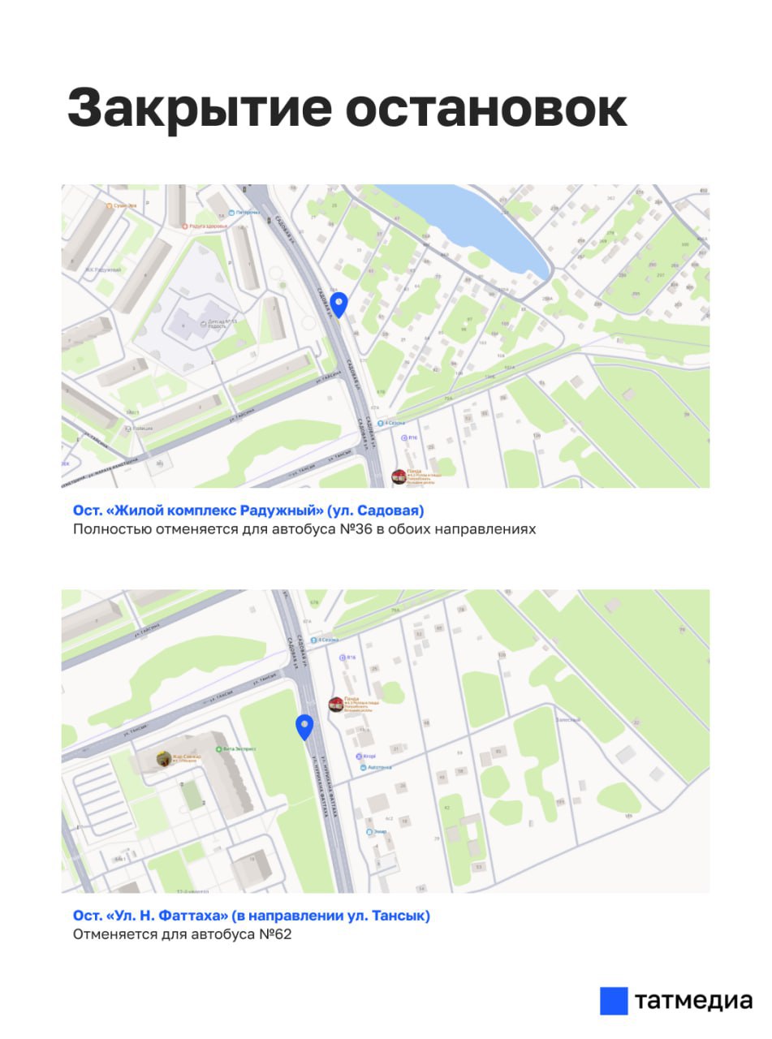Click the Радуга здоровья pharmacy marker

[185, 226]
